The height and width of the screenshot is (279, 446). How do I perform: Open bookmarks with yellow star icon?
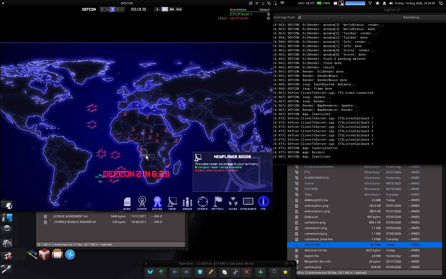pos(285,272)
